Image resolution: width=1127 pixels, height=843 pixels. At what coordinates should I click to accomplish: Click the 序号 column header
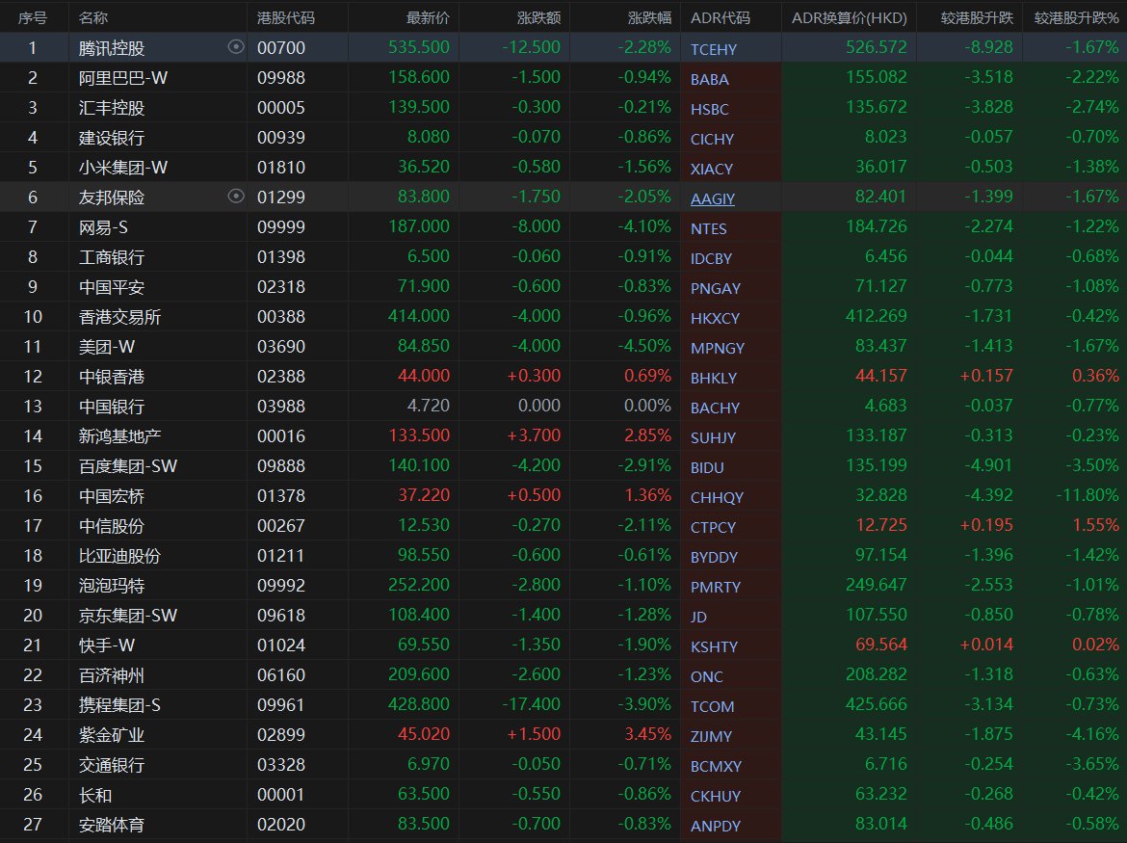(33, 17)
